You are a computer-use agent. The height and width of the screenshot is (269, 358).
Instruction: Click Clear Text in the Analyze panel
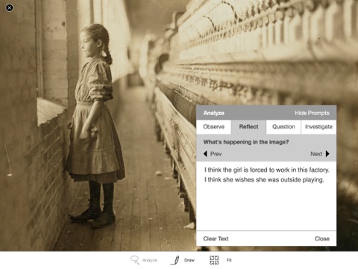coord(216,238)
